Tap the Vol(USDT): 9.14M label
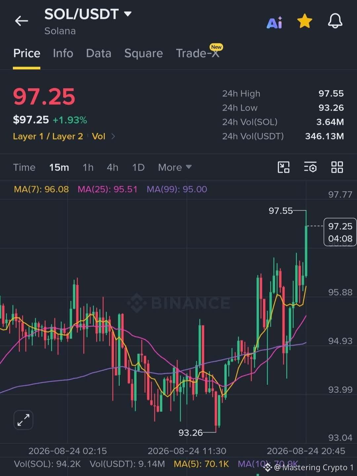The image size is (357, 476). tap(127, 464)
